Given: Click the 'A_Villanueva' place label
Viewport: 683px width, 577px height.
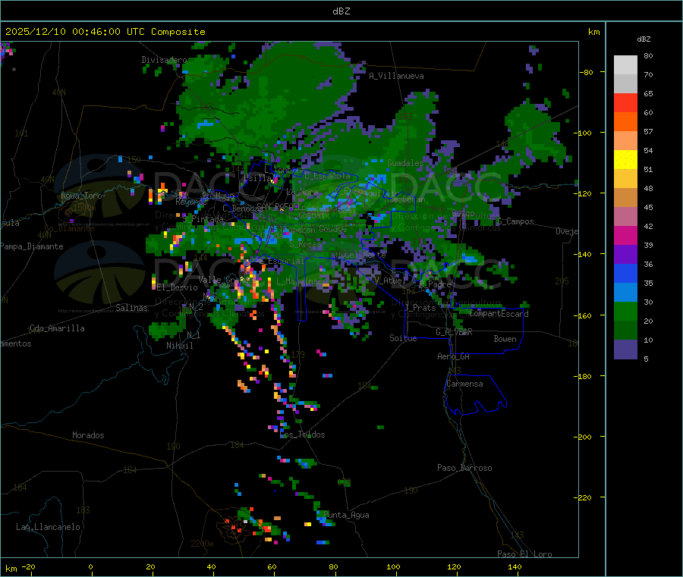Looking at the screenshot, I should coord(396,76).
